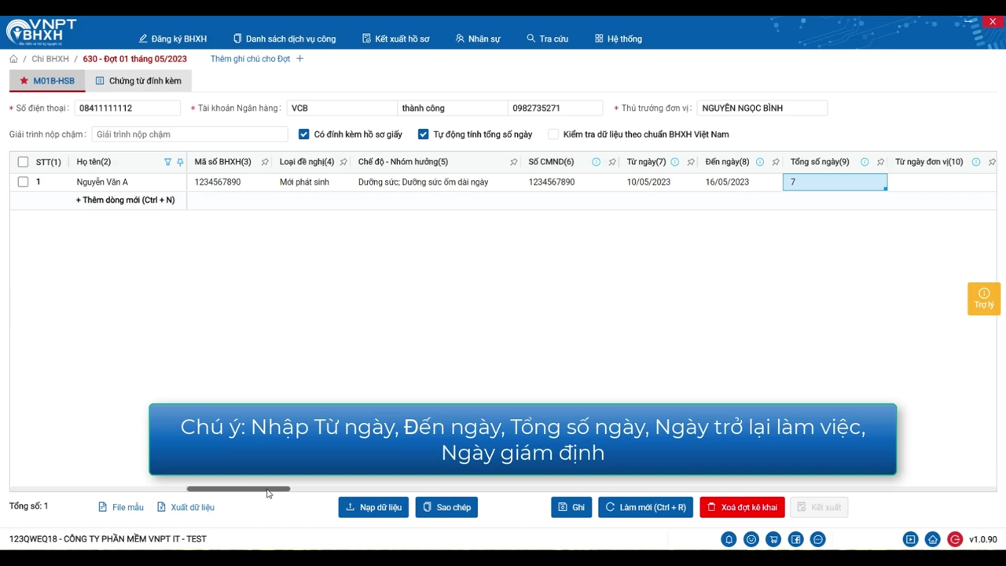
Task: Open the Nhân sự menu
Action: tap(478, 39)
